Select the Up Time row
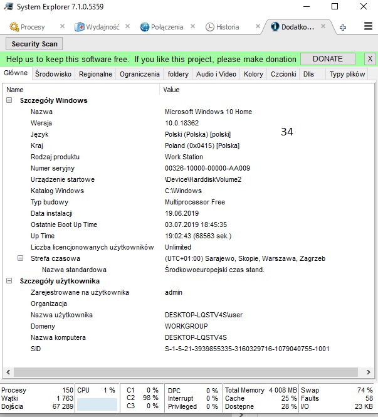378x417 pixels. (188, 236)
